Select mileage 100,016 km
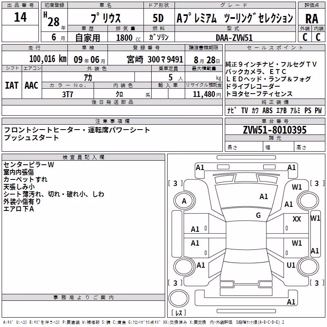This screenshot has width=327, height=327. (48, 59)
